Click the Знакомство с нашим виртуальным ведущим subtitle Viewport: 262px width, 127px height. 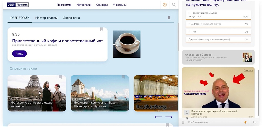(35, 45)
